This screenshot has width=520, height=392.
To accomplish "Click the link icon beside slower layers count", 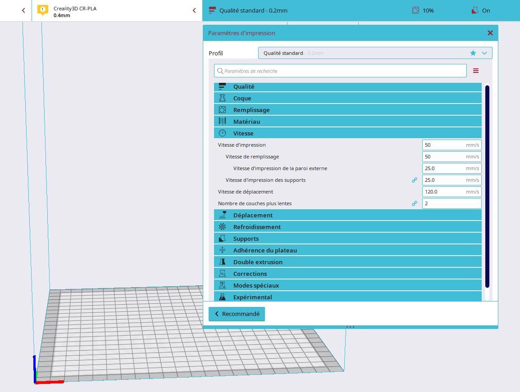I will (x=414, y=203).
